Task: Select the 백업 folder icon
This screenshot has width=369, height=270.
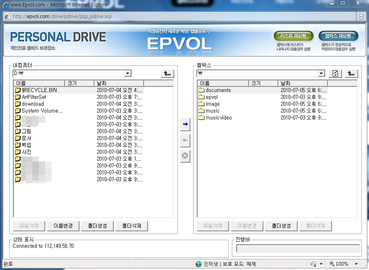Action: (18, 145)
